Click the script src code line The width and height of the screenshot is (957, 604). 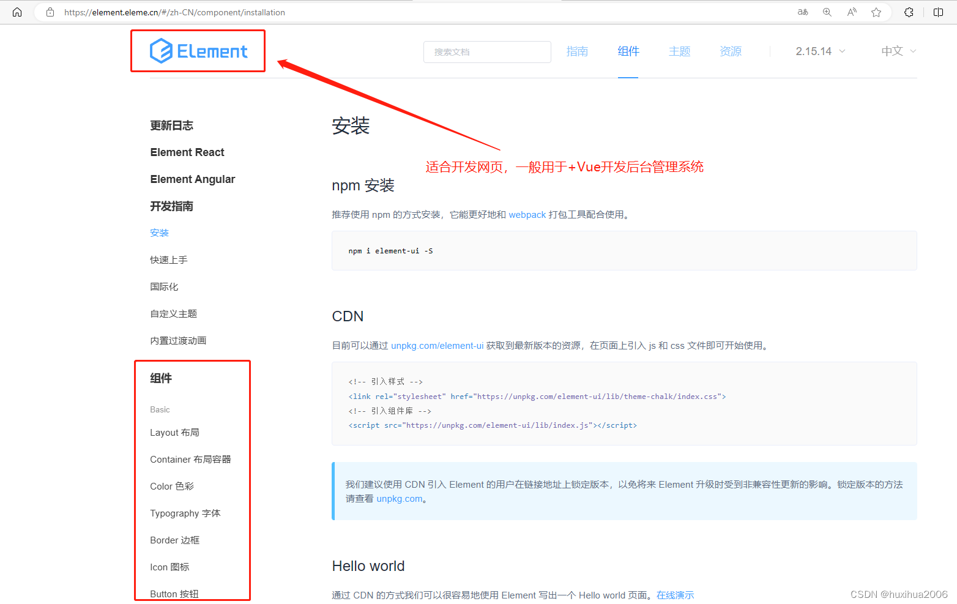[493, 425]
